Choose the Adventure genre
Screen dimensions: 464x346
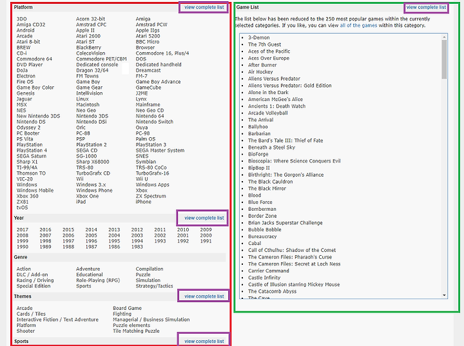coord(88,269)
